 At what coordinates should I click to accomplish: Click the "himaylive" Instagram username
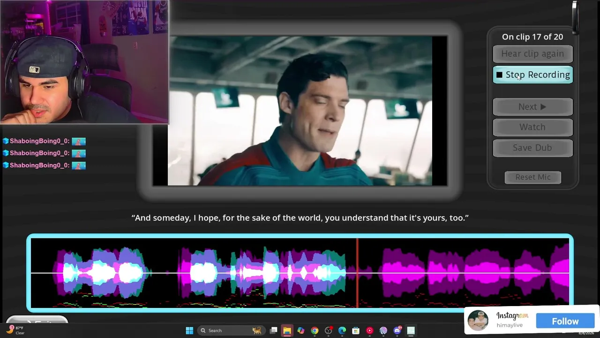510,325
